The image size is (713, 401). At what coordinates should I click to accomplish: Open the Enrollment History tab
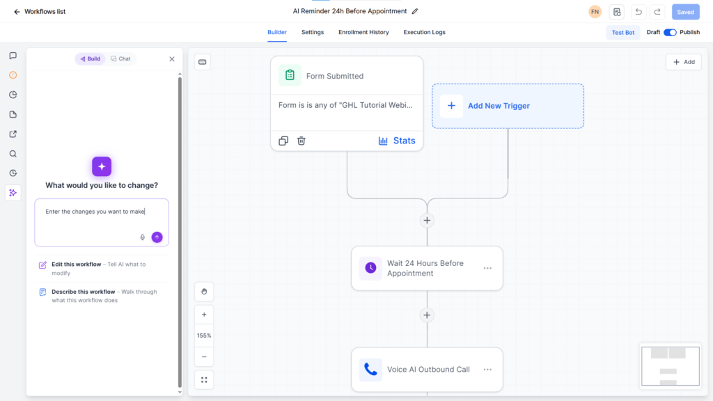[x=363, y=32]
